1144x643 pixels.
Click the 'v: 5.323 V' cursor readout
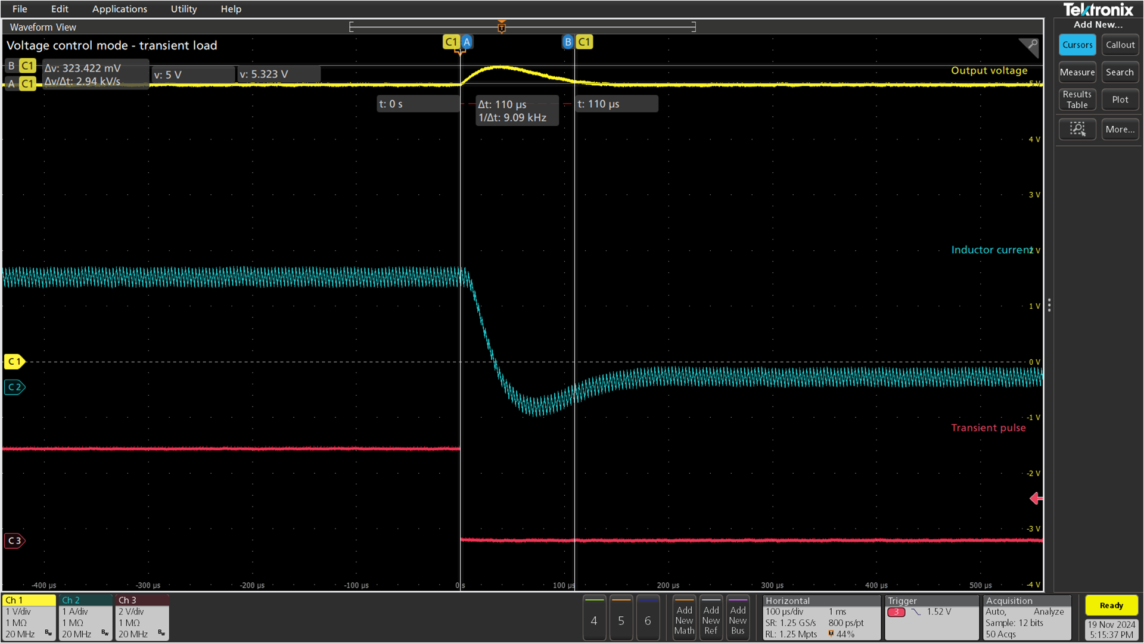tap(279, 74)
